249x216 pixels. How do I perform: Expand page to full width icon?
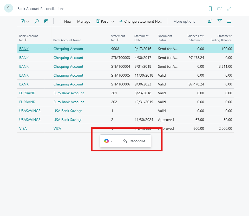point(229,9)
